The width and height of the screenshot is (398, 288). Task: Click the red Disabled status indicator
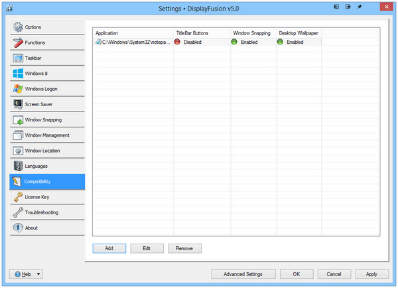177,42
